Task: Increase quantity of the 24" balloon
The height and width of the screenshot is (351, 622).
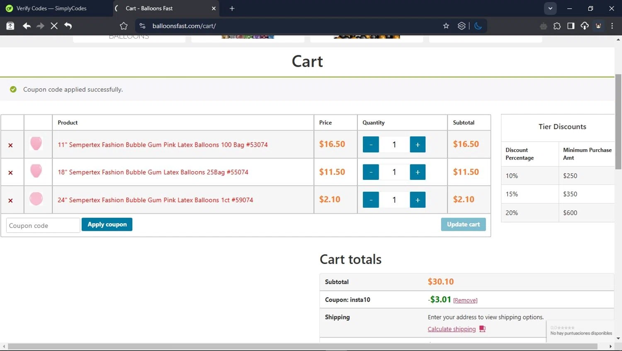Action: [x=418, y=200]
